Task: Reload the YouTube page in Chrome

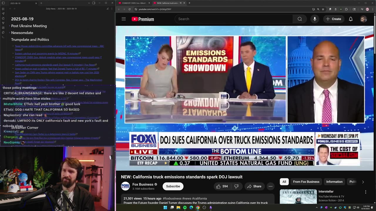Action: click(129, 9)
